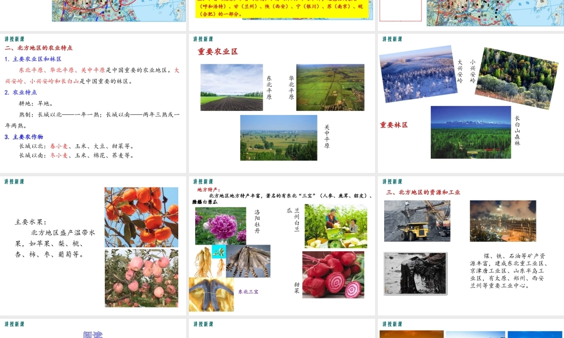Click the blue 阅读 heading on bottom slide

pos(93,335)
